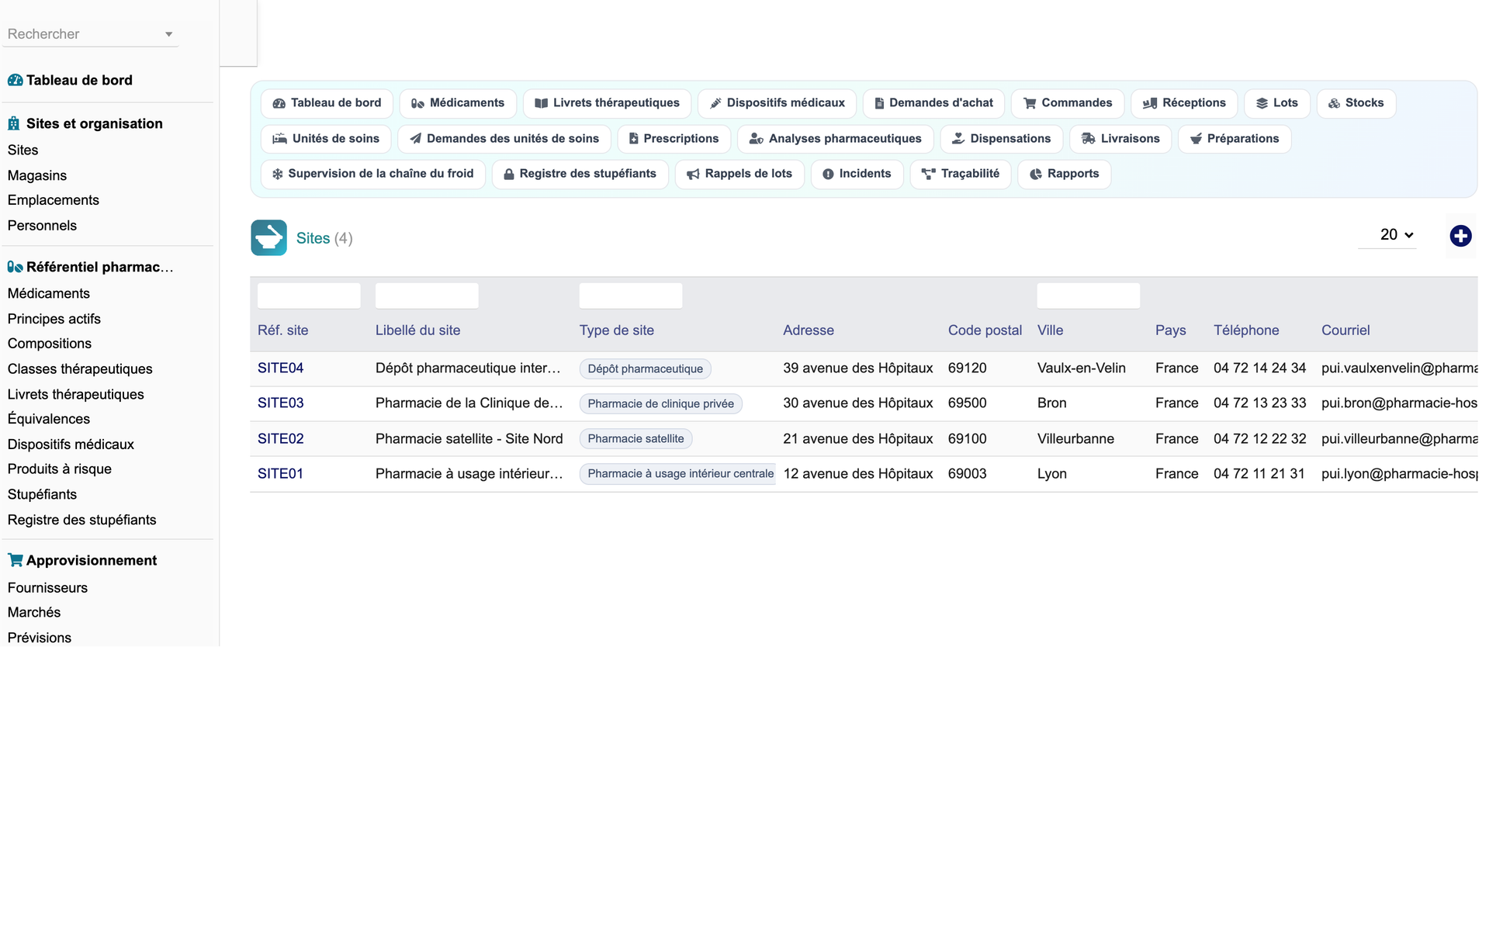Viewport: 1510px width, 934px height.
Task: Click the Villeurbanne city cell
Action: coord(1075,439)
